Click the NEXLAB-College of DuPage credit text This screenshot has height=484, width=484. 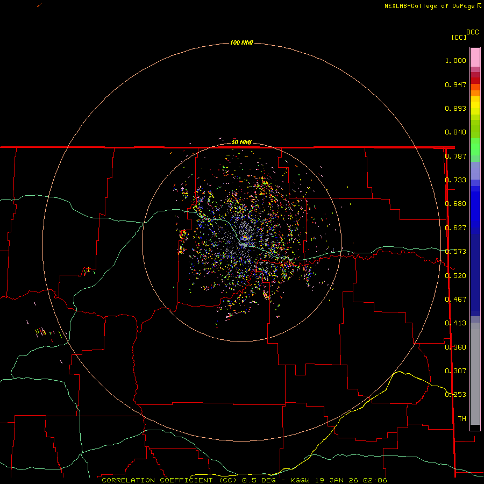click(430, 6)
